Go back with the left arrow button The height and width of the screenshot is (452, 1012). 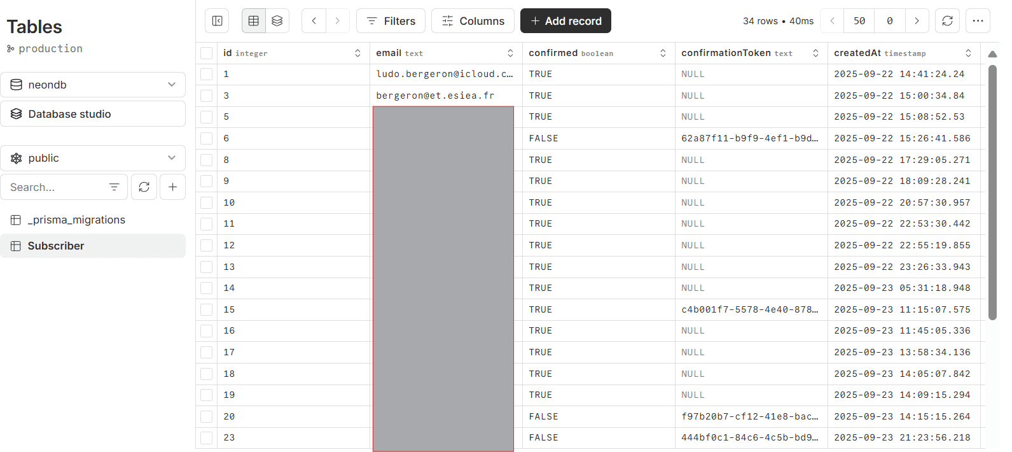314,21
